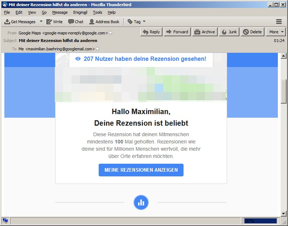Click the Thunderbird icon in title bar
Viewport: 288px width, 226px height.
tap(5, 5)
